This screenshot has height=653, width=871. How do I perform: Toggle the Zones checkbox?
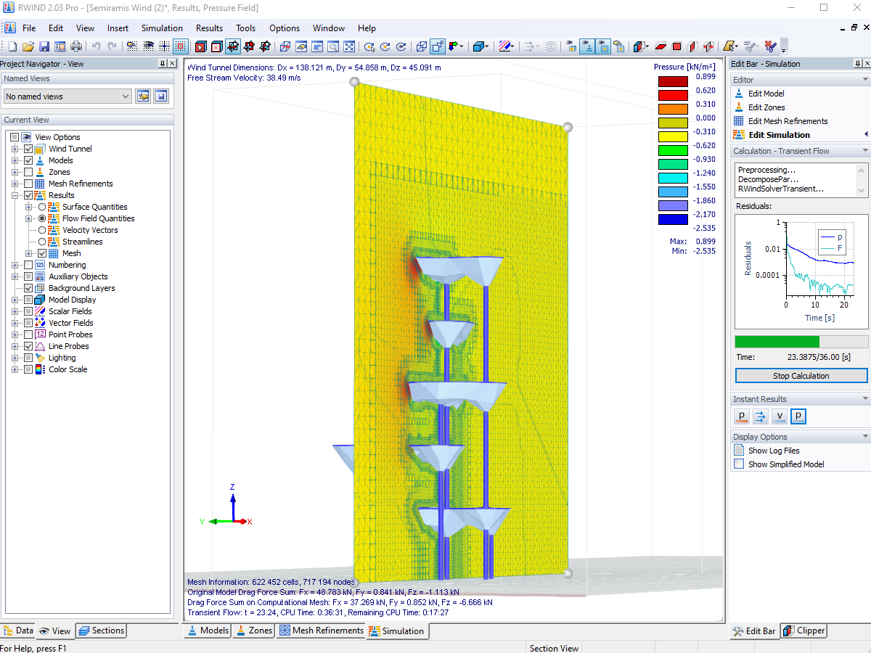pyautogui.click(x=28, y=172)
